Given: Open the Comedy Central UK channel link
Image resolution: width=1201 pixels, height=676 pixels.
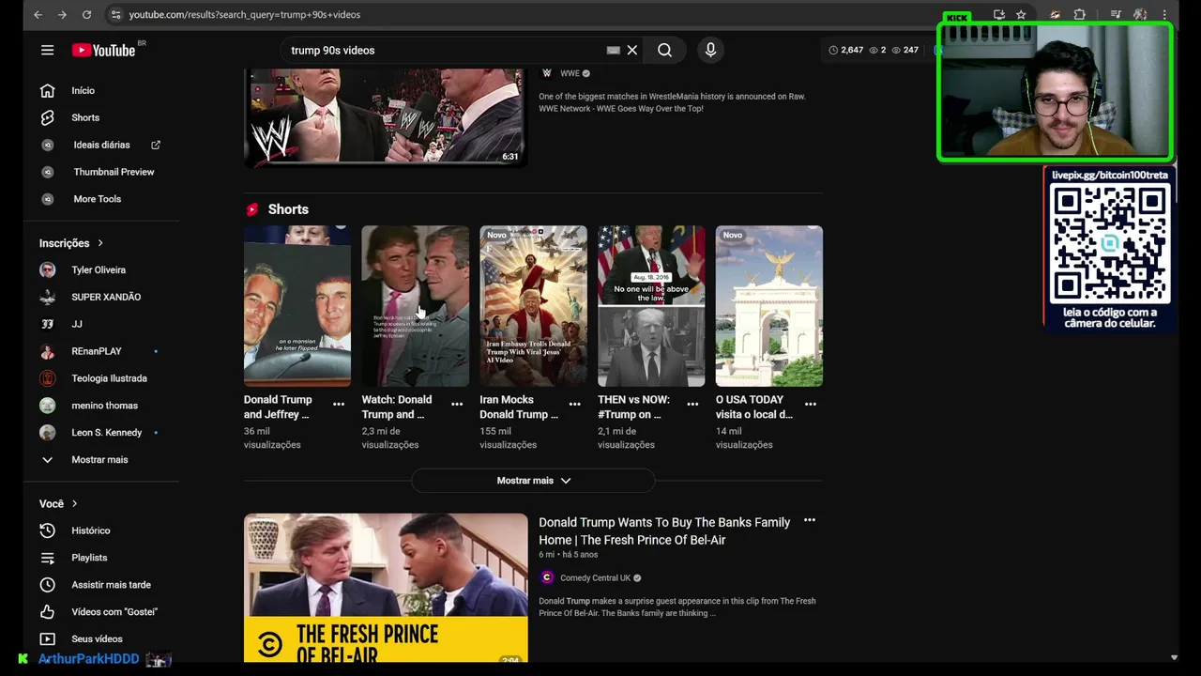Looking at the screenshot, I should click(x=595, y=577).
